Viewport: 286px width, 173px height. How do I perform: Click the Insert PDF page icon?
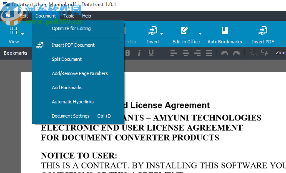153,30
